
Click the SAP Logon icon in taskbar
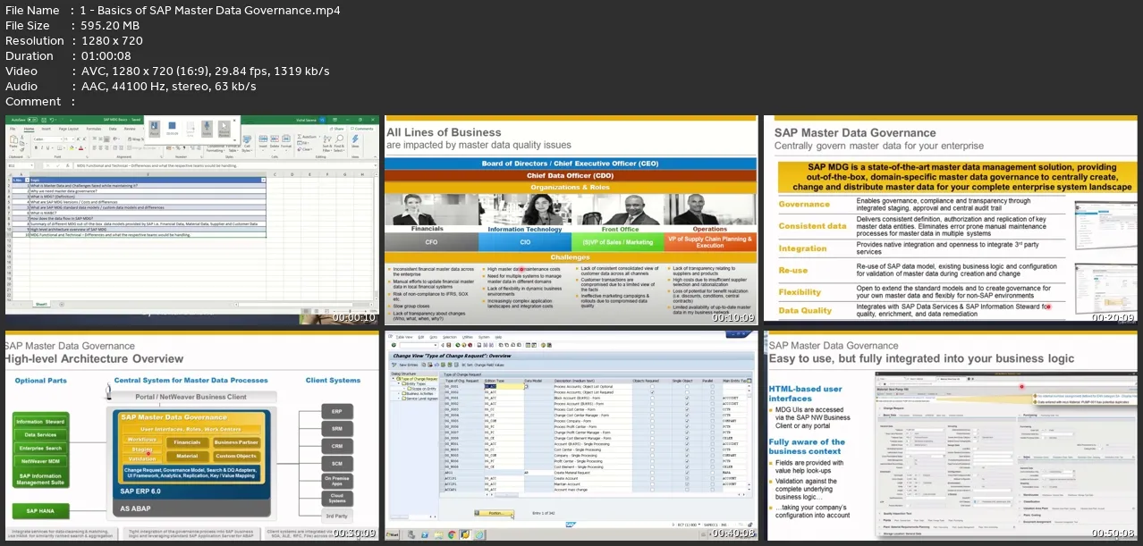464,534
